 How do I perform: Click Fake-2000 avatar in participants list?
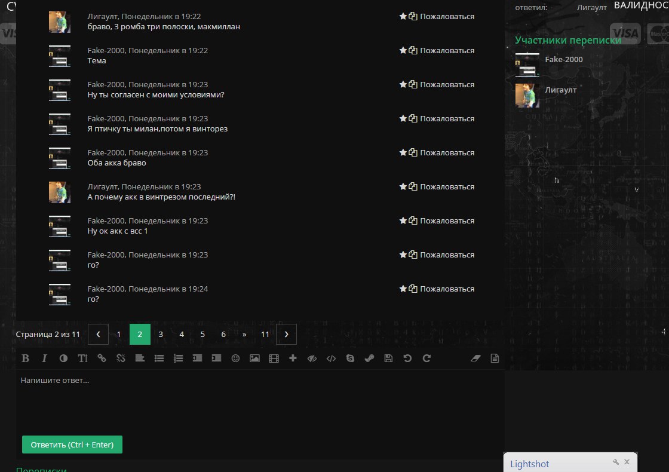click(x=527, y=65)
